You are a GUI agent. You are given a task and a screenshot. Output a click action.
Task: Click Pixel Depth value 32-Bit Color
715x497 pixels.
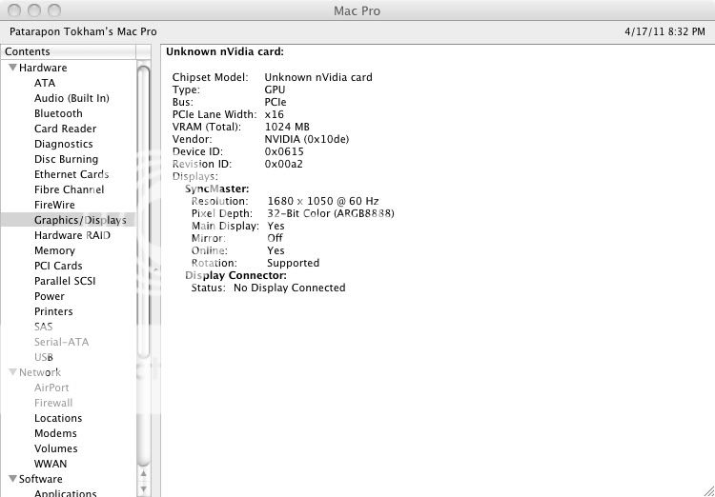(x=331, y=213)
